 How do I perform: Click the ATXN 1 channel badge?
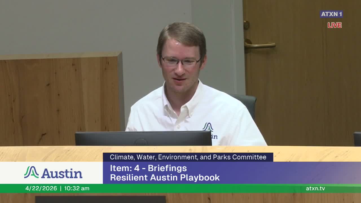[331, 14]
